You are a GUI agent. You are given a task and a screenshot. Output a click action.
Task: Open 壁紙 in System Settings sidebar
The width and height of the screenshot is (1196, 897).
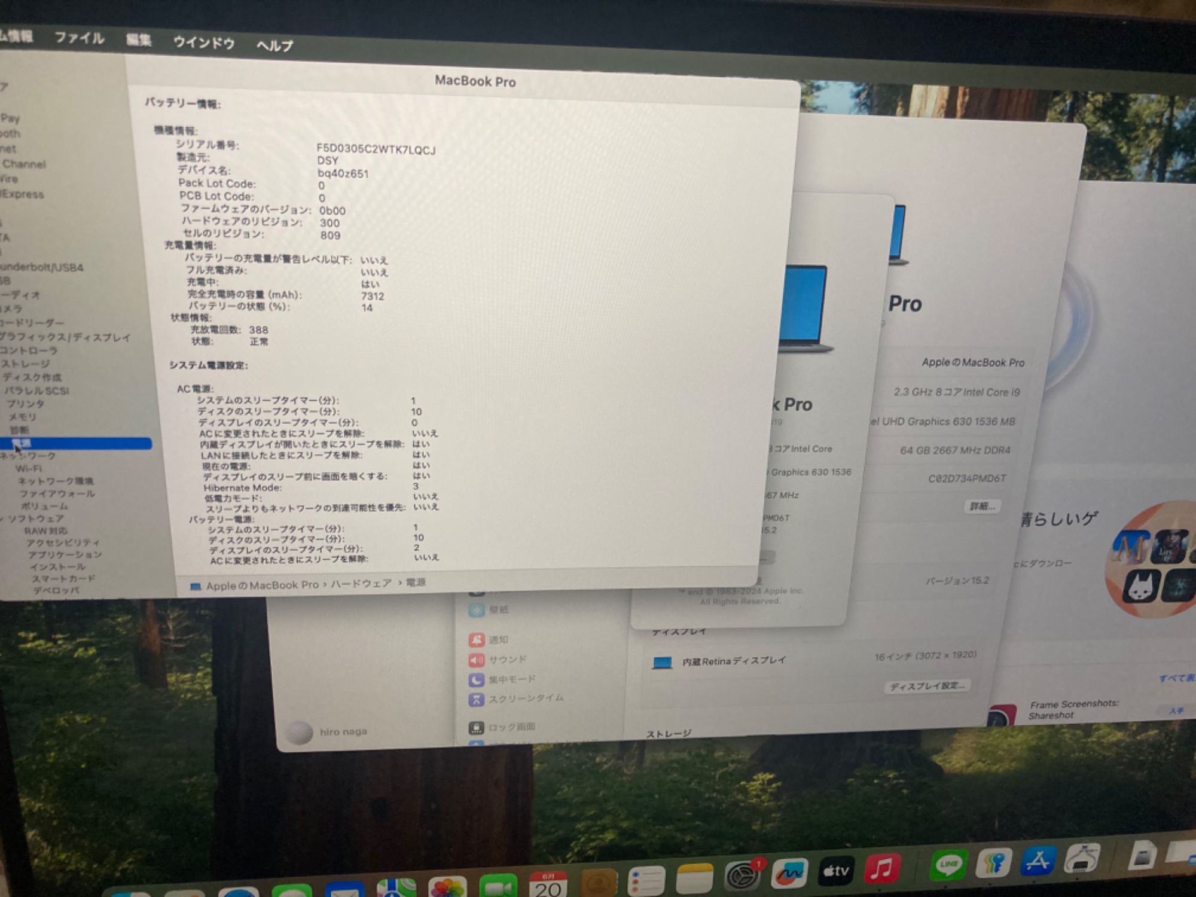pyautogui.click(x=489, y=610)
